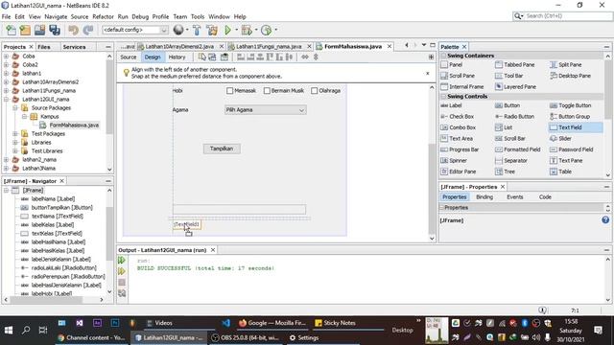Screen dimensions: 614x345
Task: Expand the Libraries node
Action: point(15,143)
